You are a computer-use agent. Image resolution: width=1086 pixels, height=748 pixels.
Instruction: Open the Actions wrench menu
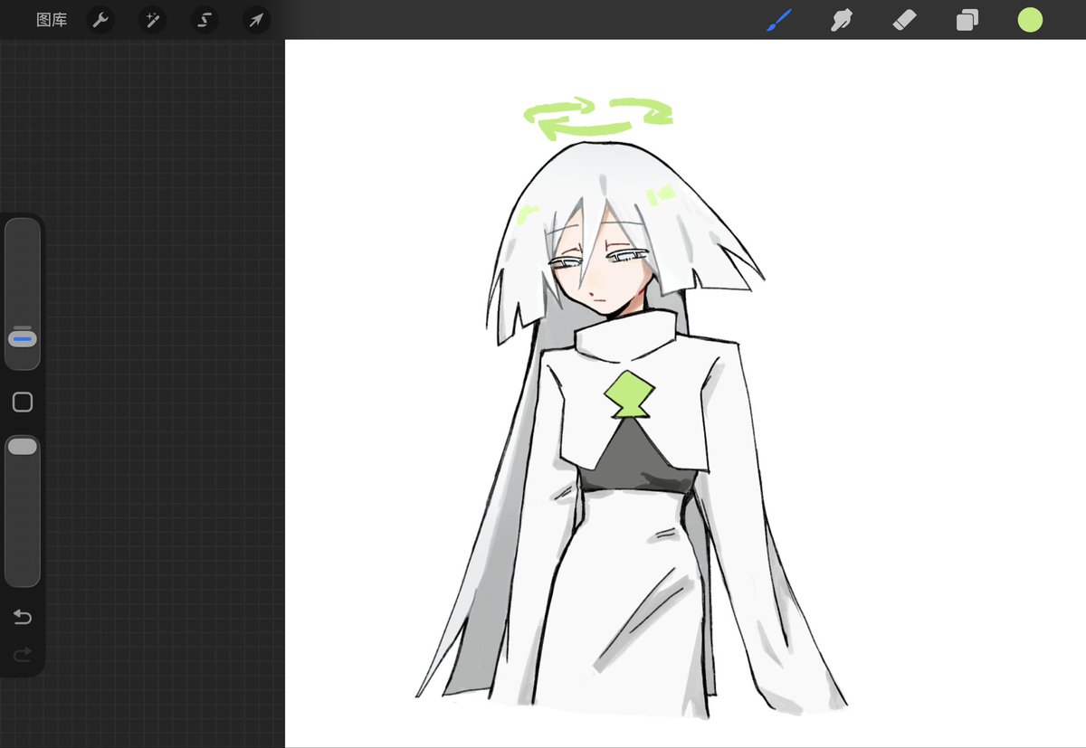point(100,20)
